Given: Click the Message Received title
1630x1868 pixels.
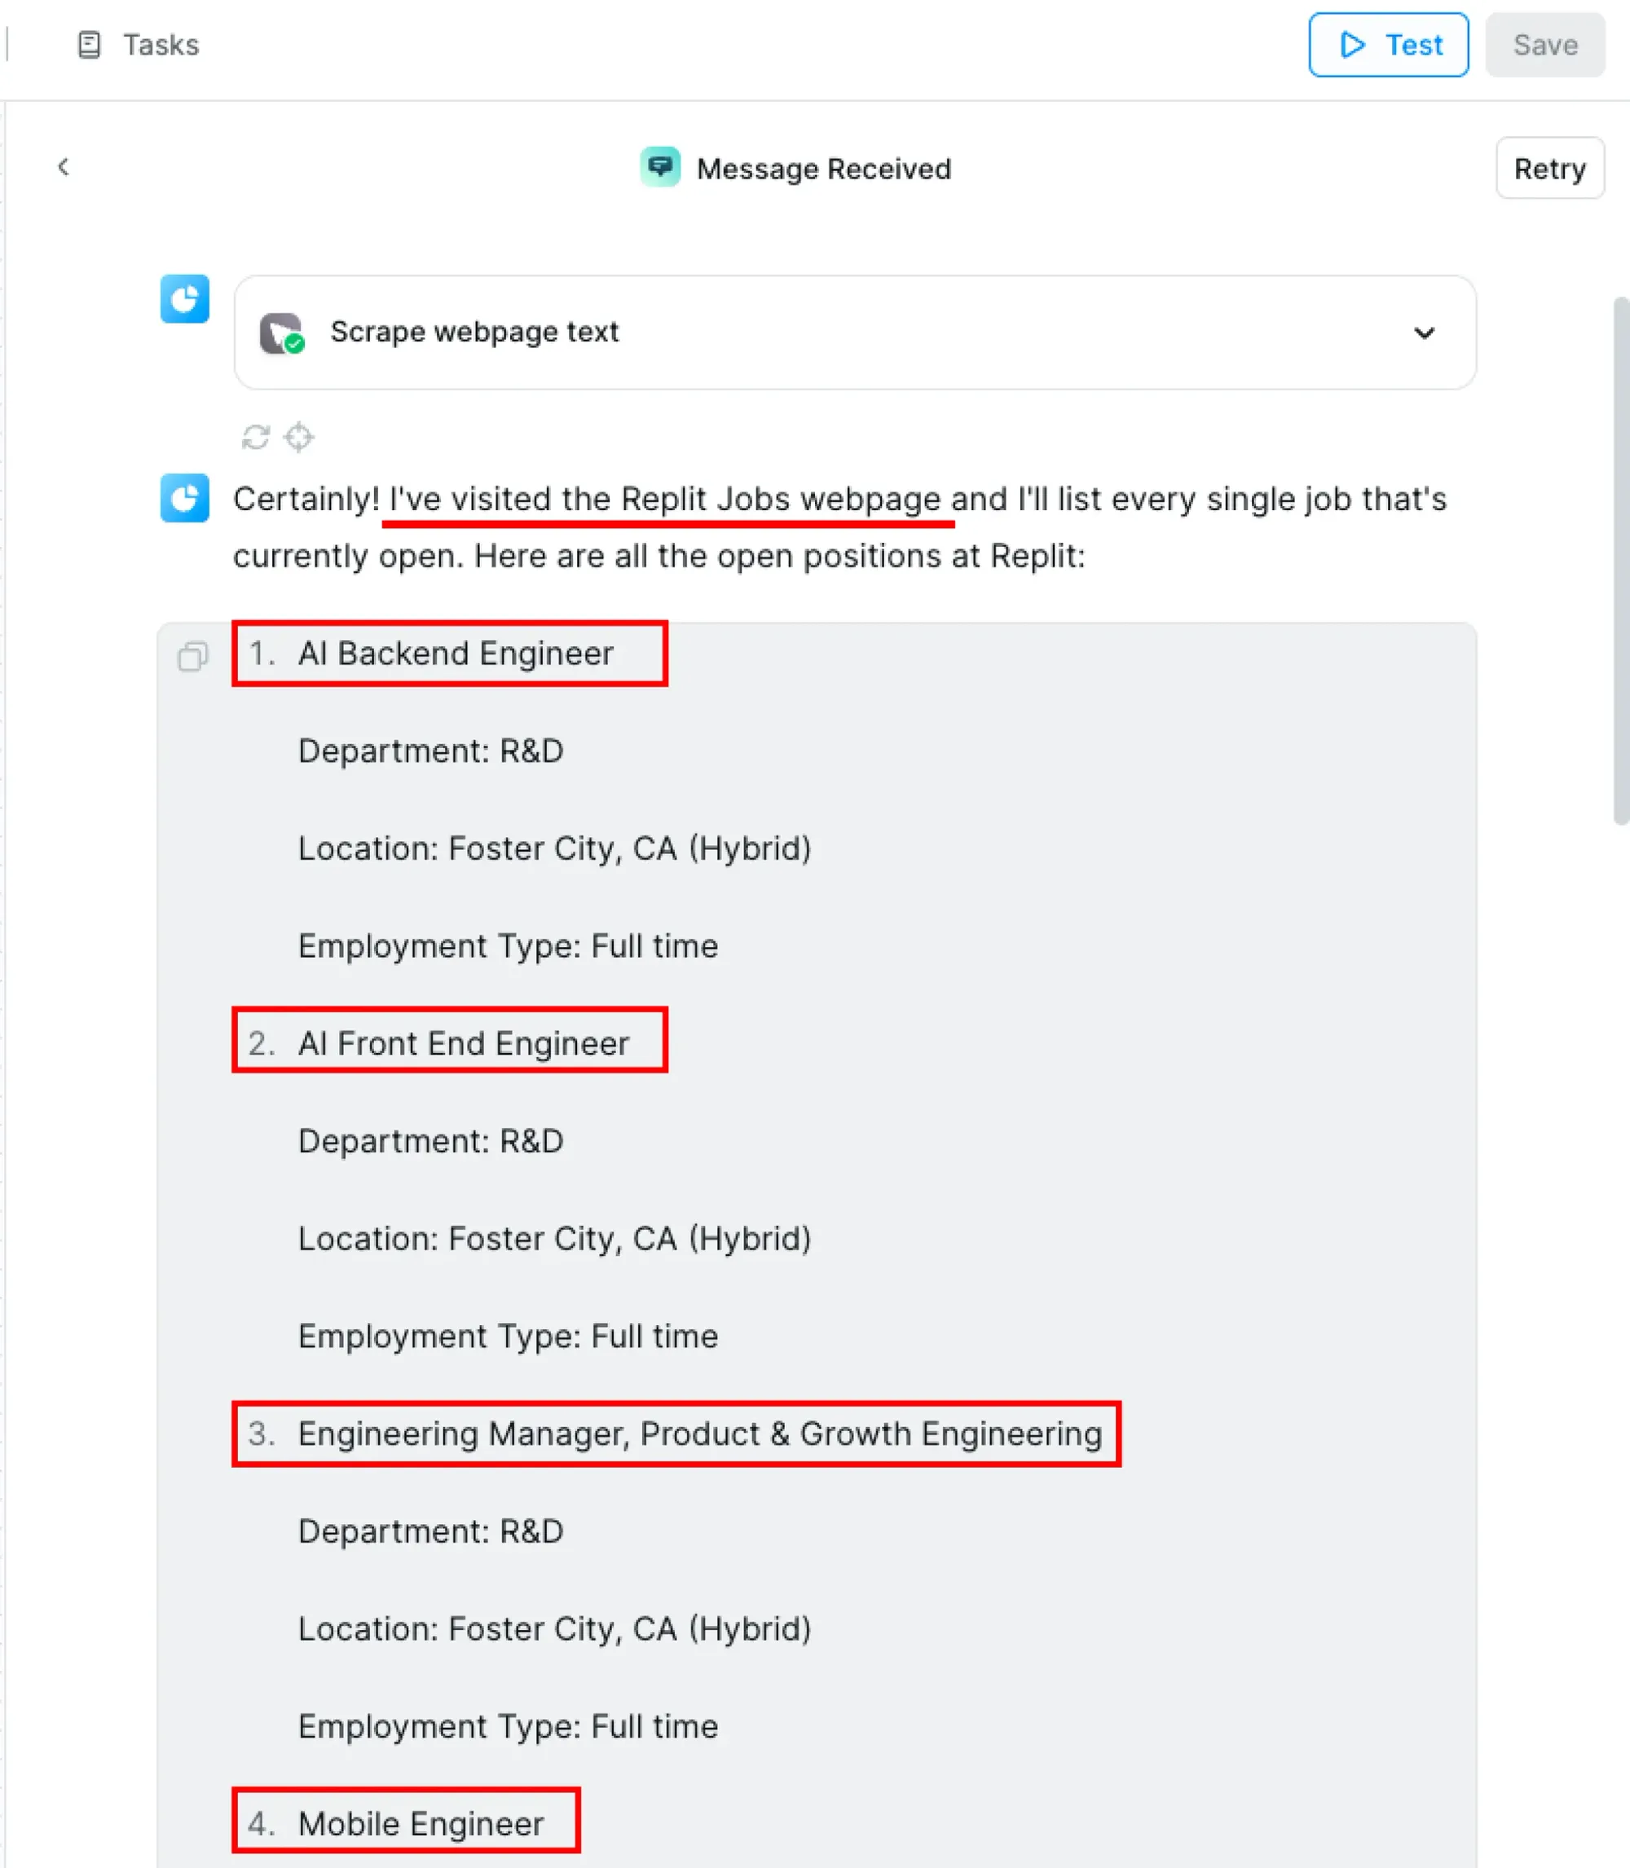Looking at the screenshot, I should point(823,170).
